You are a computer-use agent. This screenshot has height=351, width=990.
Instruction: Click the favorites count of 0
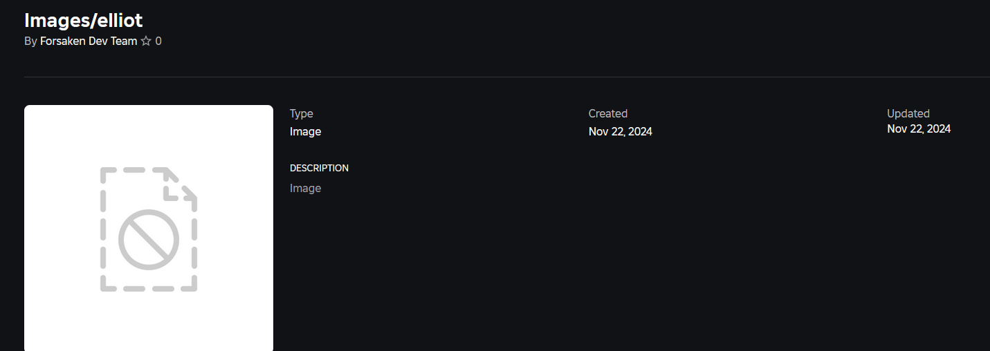[x=158, y=41]
